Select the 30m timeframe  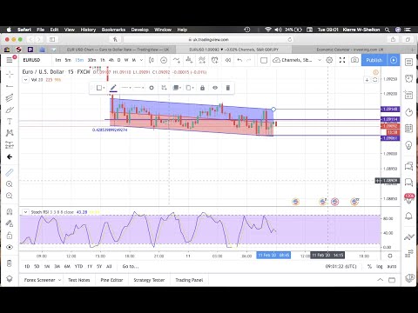point(91,60)
